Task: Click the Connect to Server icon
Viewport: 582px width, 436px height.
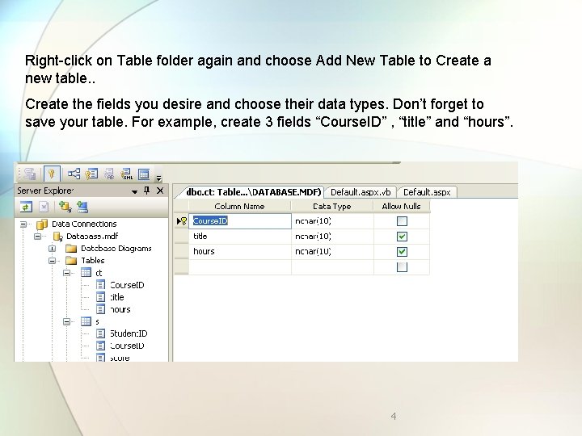Action: point(82,207)
